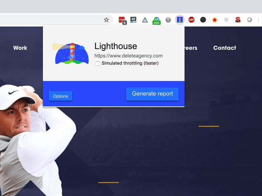The image size is (262, 196).
Task: Click the warning triangle extension icon
Action: pyautogui.click(x=145, y=20)
